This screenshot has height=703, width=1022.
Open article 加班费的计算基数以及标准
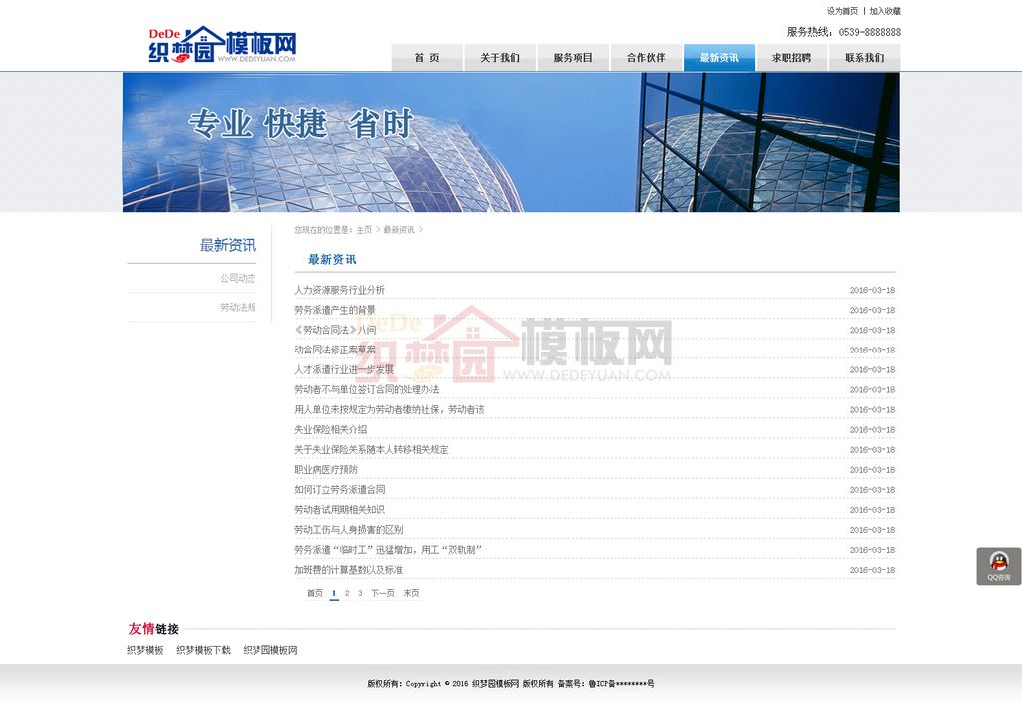point(348,570)
